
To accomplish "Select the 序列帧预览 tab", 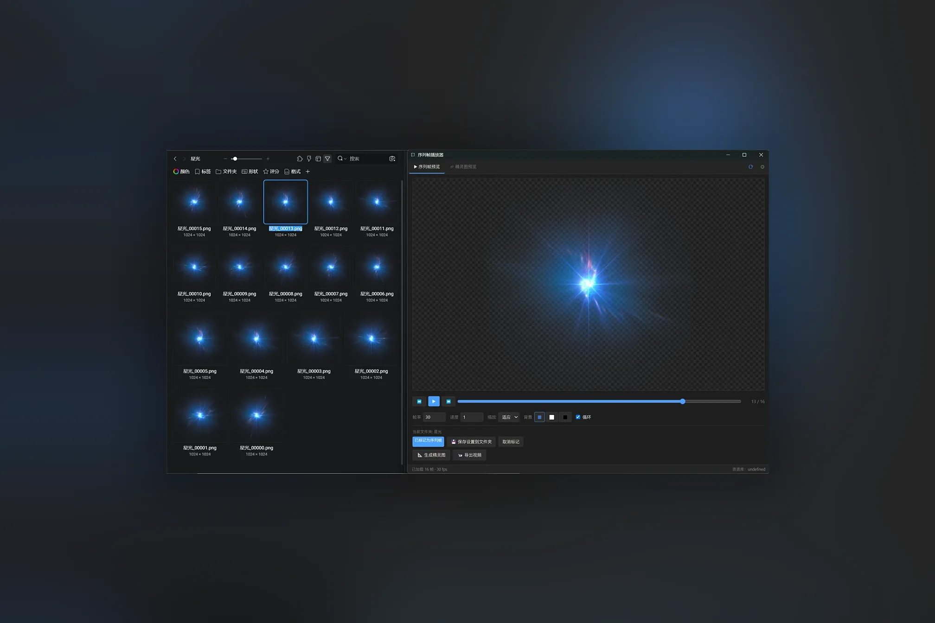I will pos(427,167).
